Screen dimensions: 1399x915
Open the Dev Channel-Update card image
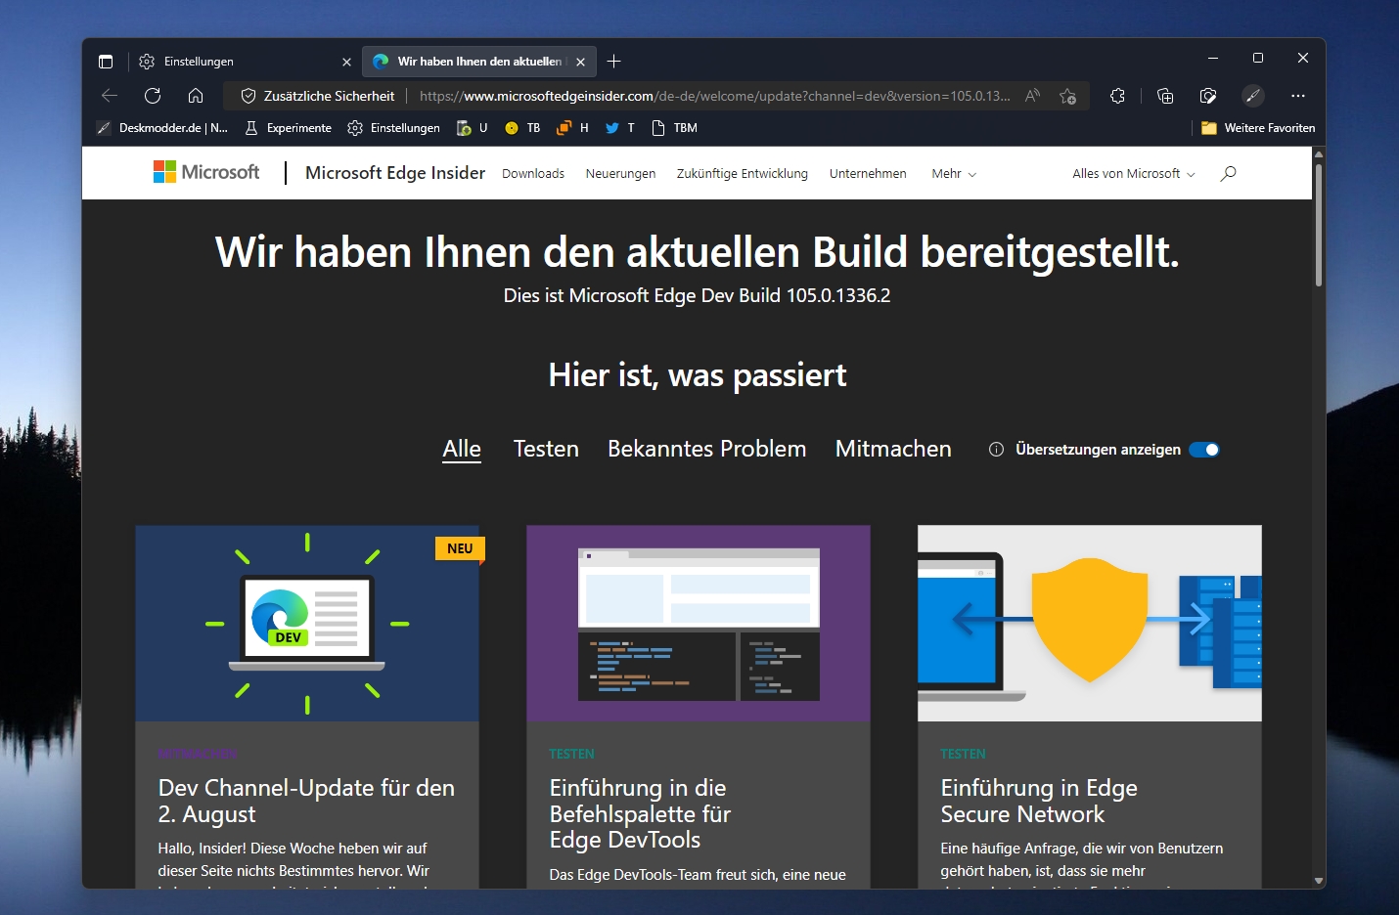point(307,624)
